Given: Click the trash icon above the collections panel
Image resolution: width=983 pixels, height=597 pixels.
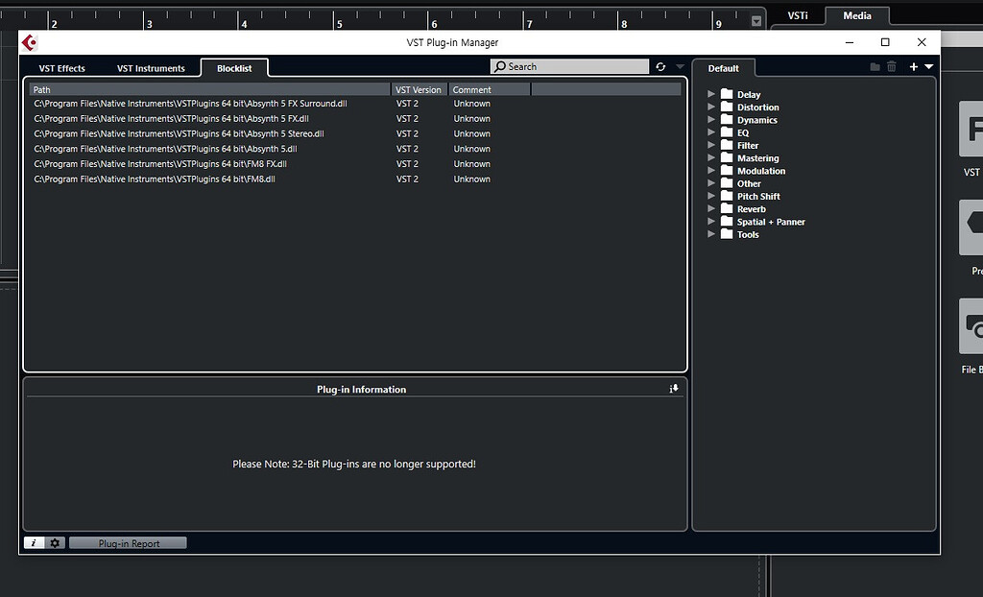Looking at the screenshot, I should (892, 66).
